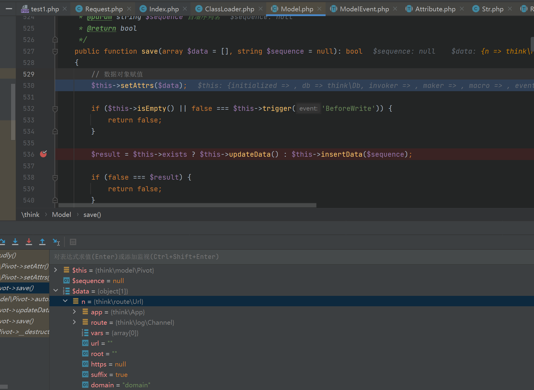Expand the route = {think\log\Channel} node
The height and width of the screenshot is (390, 534).
75,322
